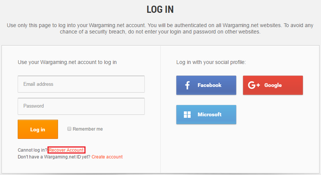Image resolution: width=321 pixels, height=175 pixels.
Task: Submit with the orange Log in button
Action: 38,129
